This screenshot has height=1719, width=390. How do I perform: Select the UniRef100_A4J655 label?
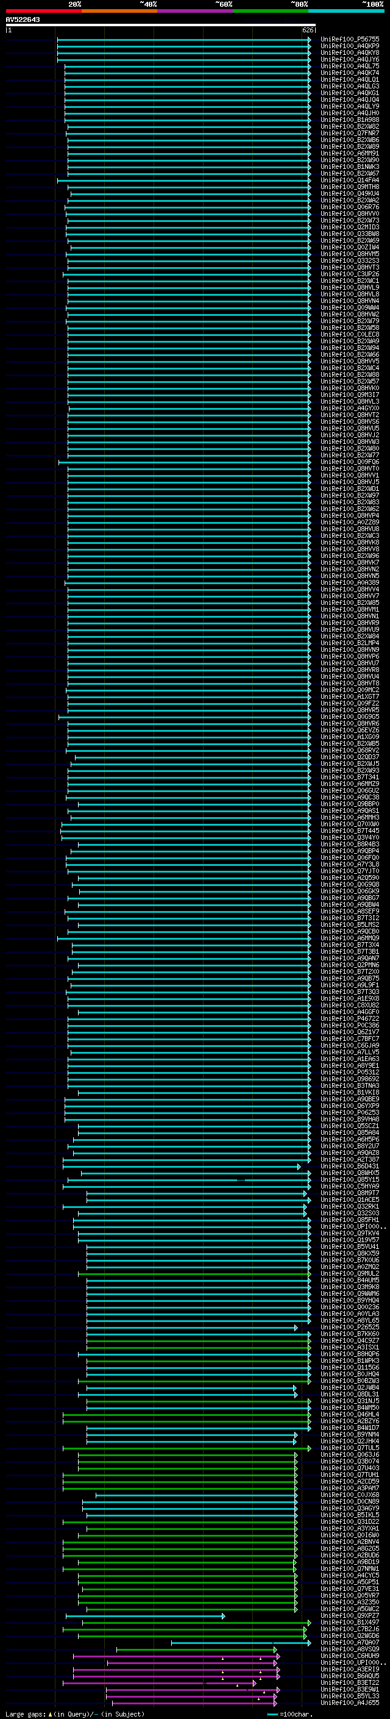(x=350, y=1704)
